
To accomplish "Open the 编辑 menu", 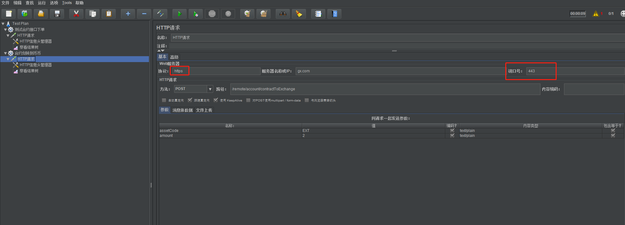I will [17, 3].
